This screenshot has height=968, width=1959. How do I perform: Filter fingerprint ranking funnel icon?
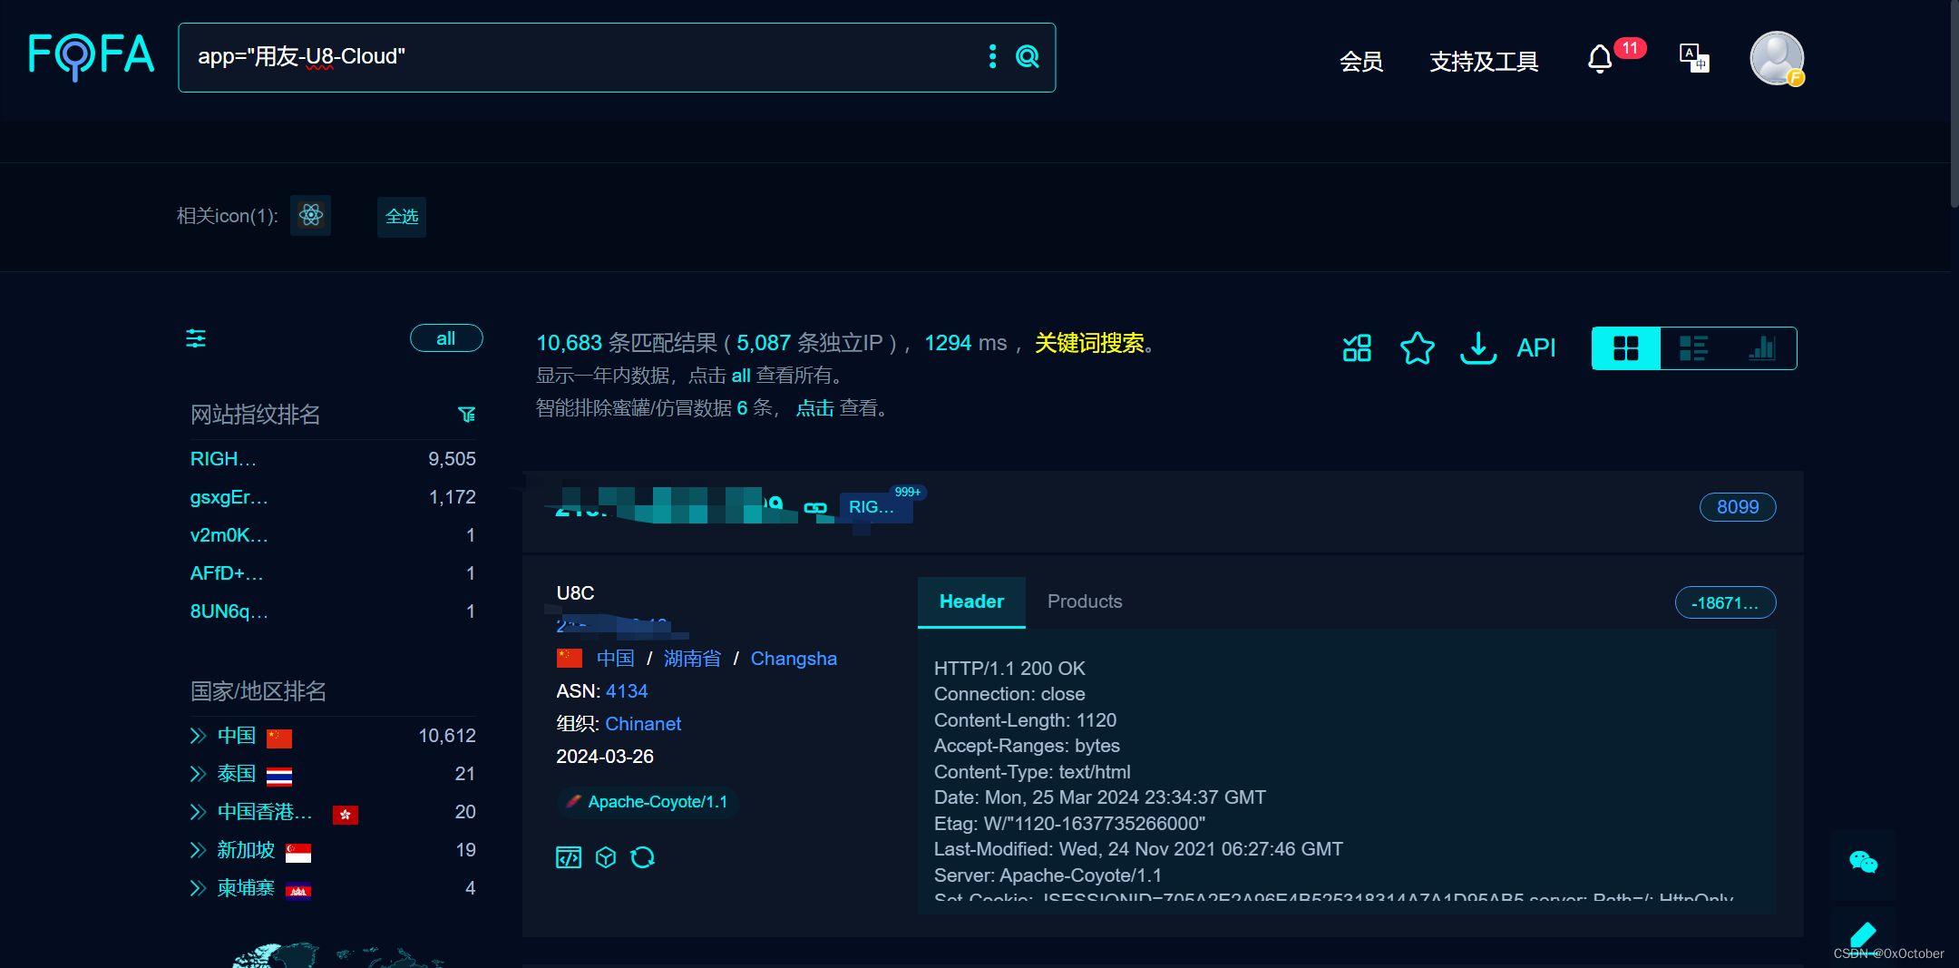tap(467, 415)
